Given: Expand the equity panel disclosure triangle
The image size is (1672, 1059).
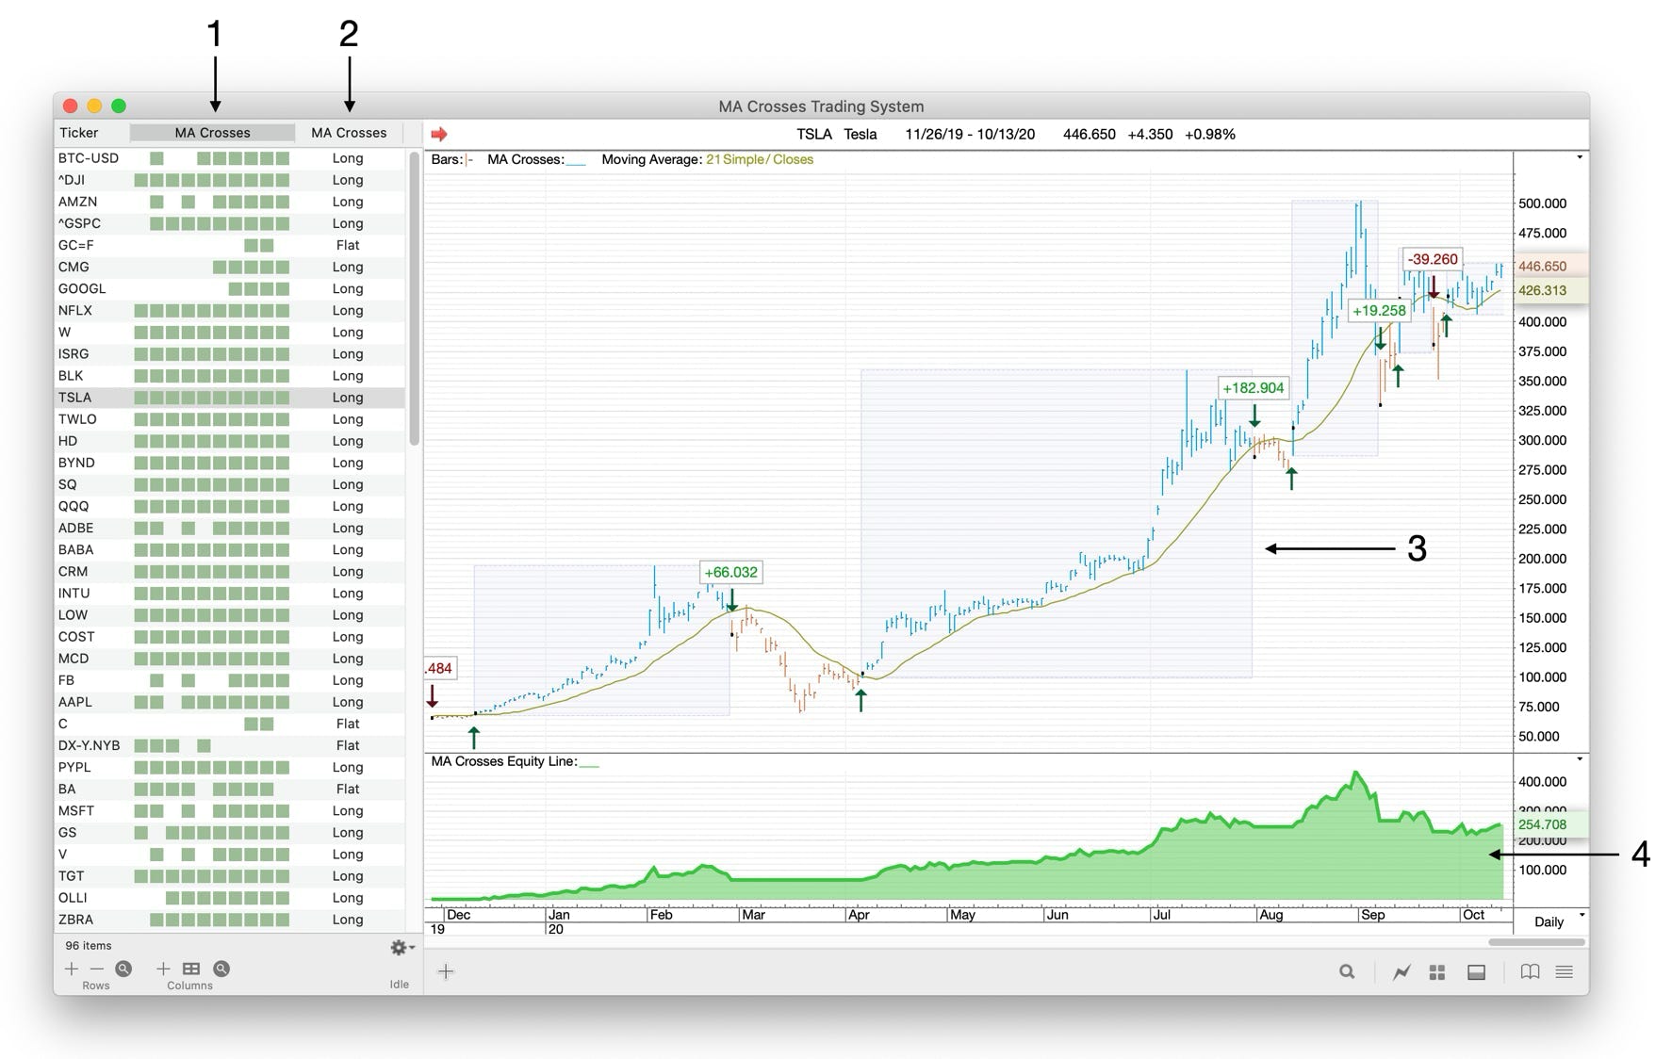Looking at the screenshot, I should coord(1579,758).
